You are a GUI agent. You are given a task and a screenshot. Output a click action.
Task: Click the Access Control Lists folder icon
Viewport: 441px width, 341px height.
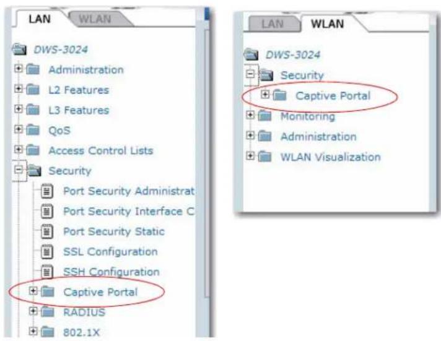coord(33,150)
